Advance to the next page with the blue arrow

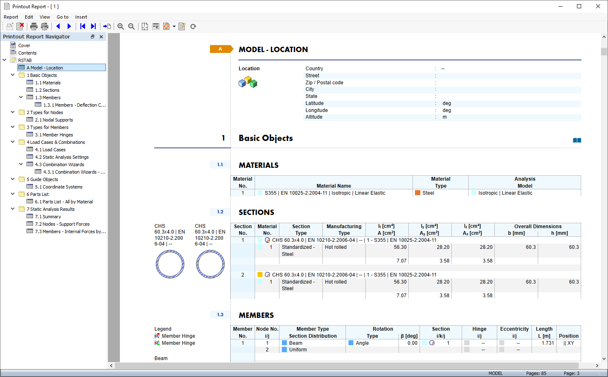pos(69,26)
